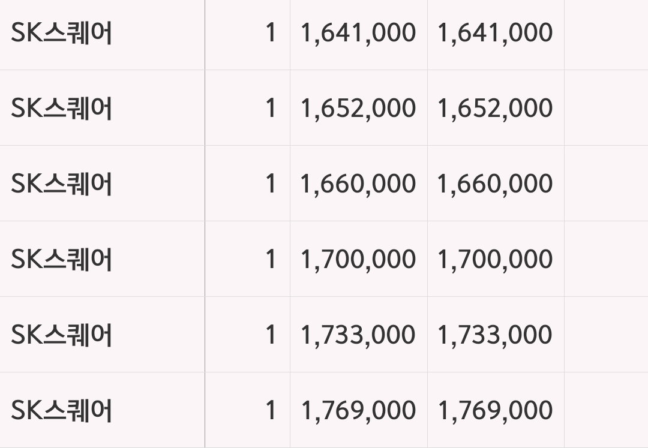Click quantity 1 in the 1,700,000 row
The width and height of the screenshot is (648, 448).
tap(271, 259)
